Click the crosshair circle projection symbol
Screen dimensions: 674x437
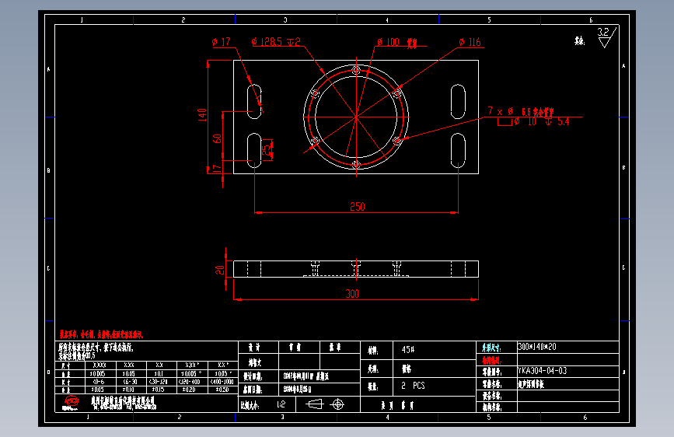pyautogui.click(x=338, y=404)
